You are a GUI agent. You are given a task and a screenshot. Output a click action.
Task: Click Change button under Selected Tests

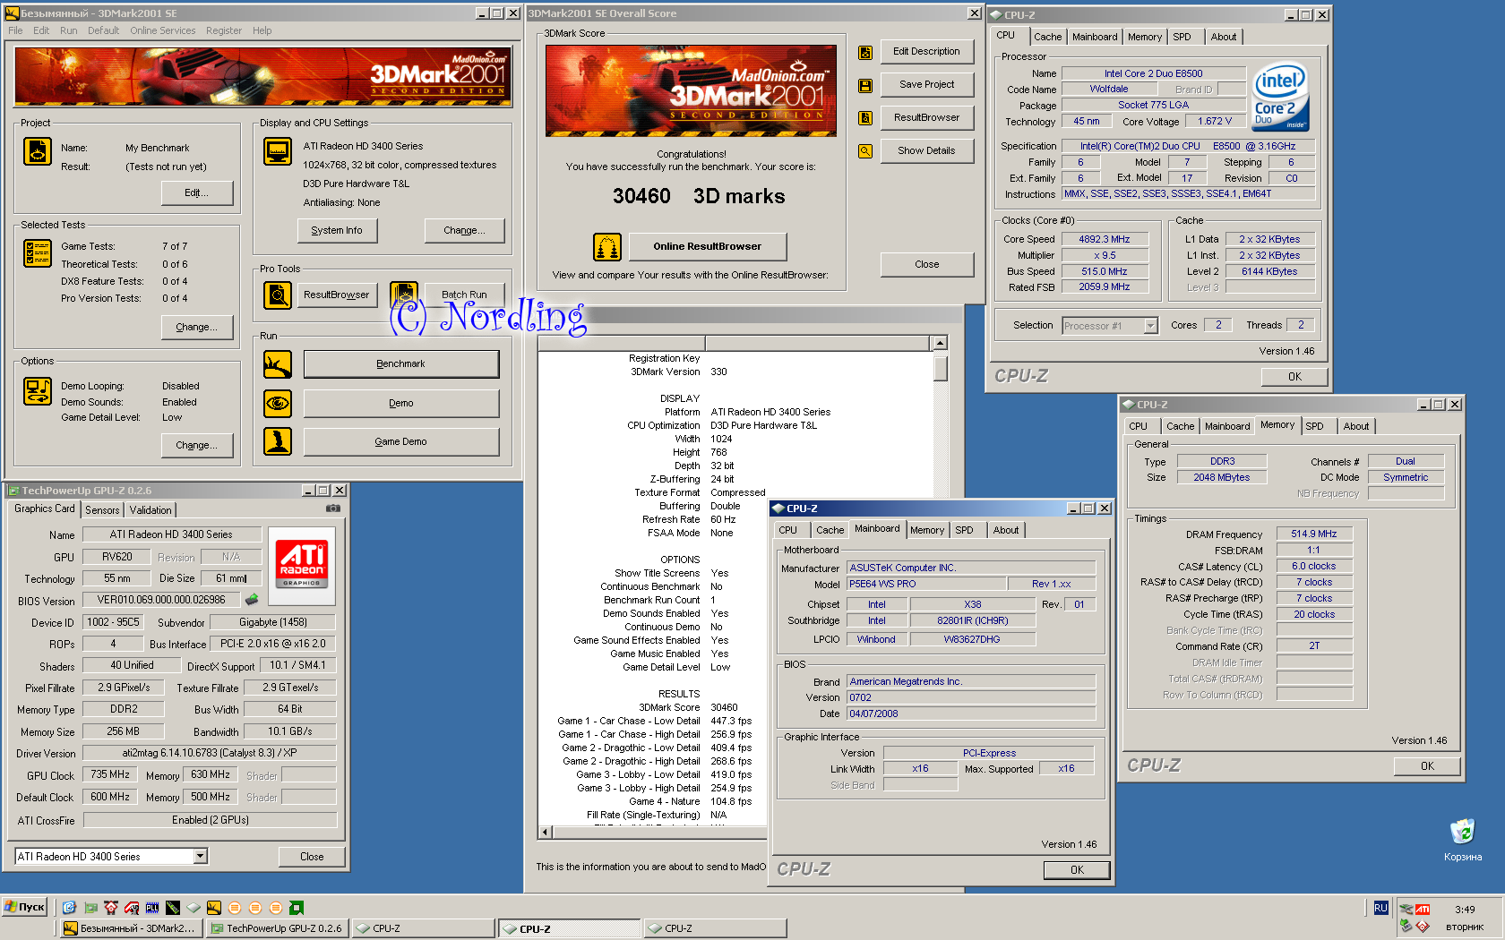pos(197,327)
